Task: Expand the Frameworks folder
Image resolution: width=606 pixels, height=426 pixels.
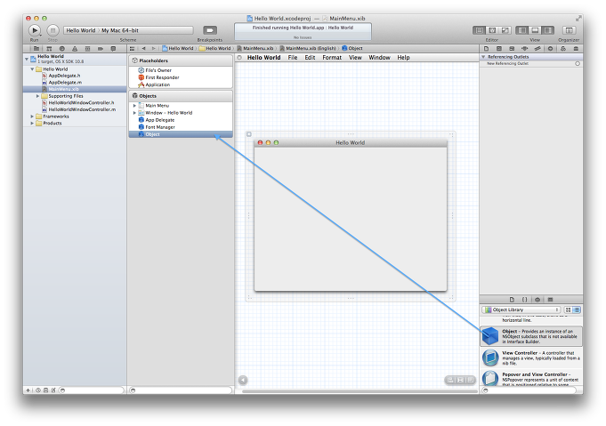Action: point(32,117)
